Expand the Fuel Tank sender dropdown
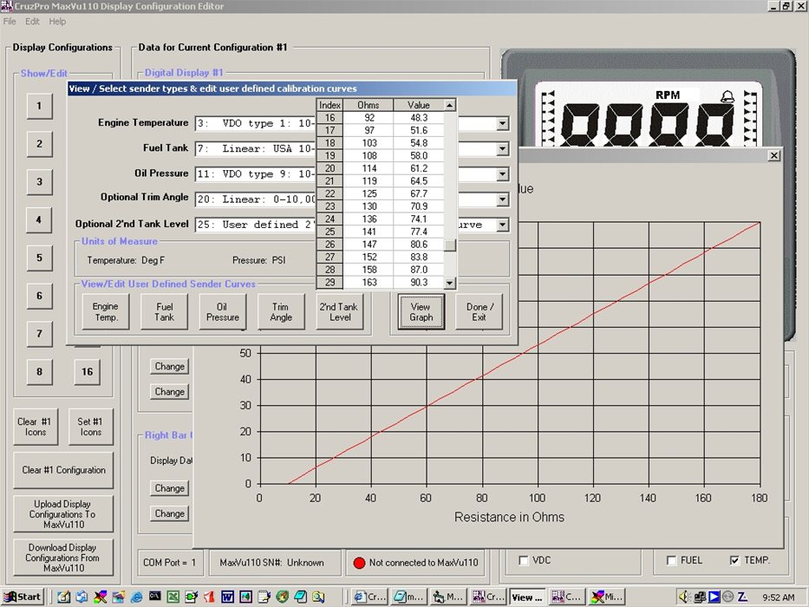This screenshot has height=607, width=809. click(502, 149)
